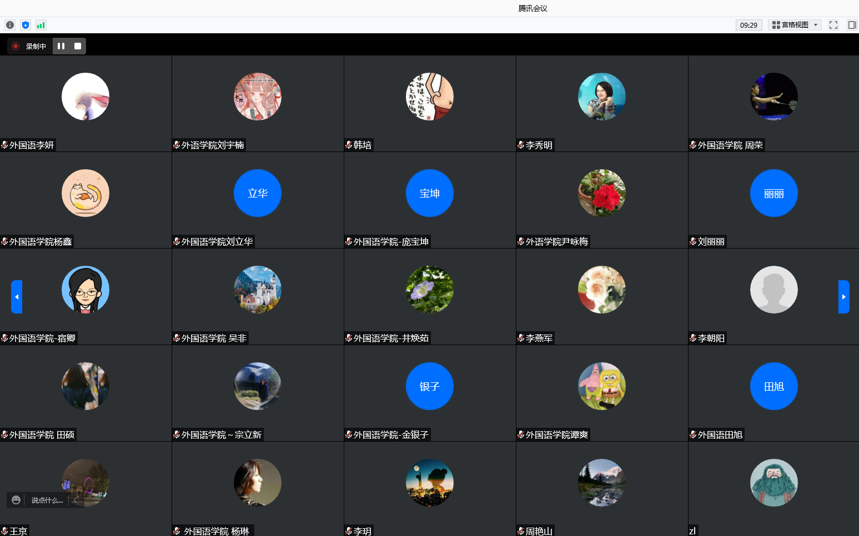Open the meeting info icon
Screen dimensions: 859x536
(10, 25)
